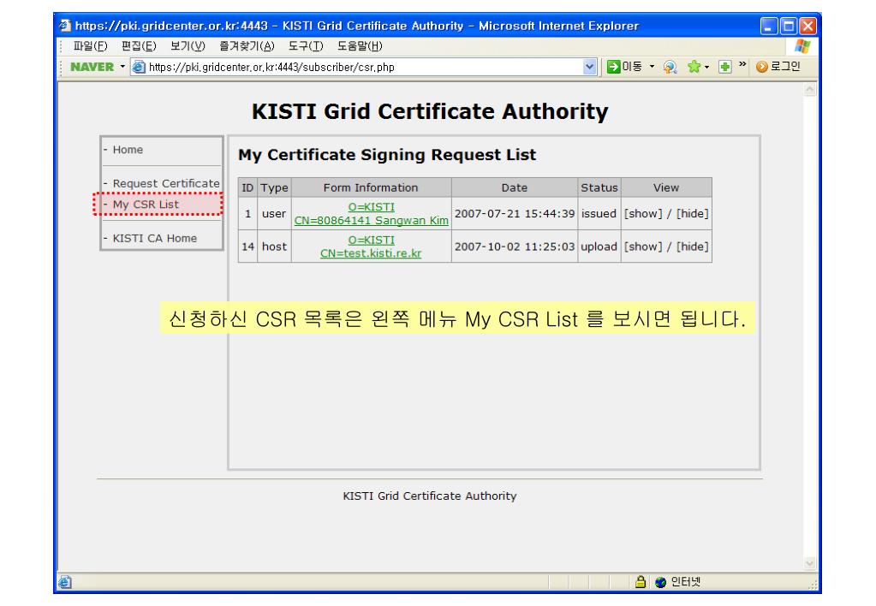Click the NAVER toolbar logo
Viewport: 876px width, 606px height.
92,67
